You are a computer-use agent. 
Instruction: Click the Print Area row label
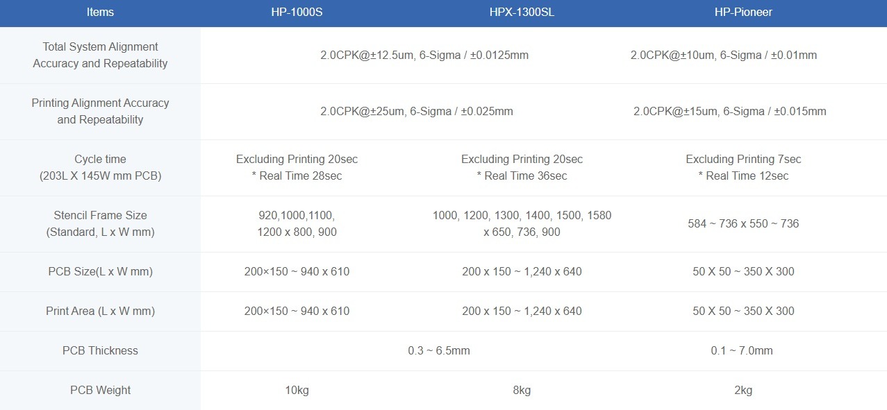(100, 311)
